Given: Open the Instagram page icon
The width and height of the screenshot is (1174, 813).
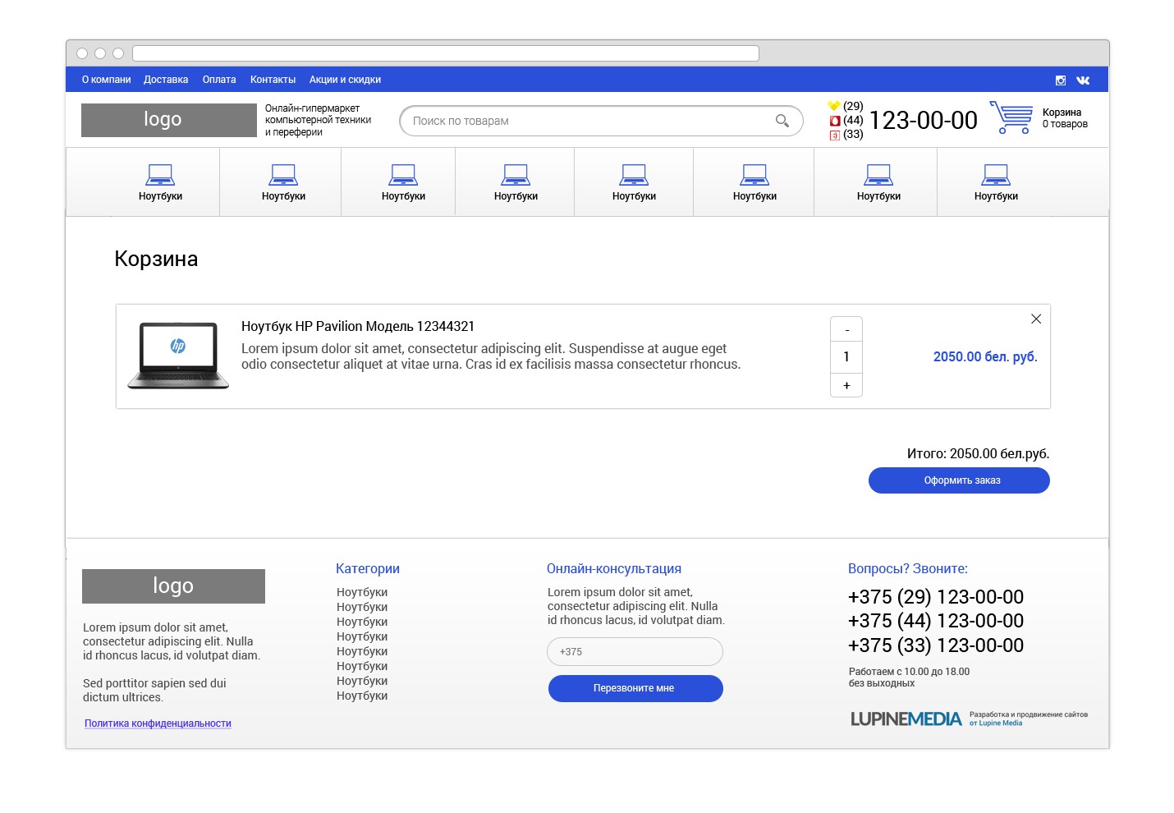Looking at the screenshot, I should point(1061,80).
